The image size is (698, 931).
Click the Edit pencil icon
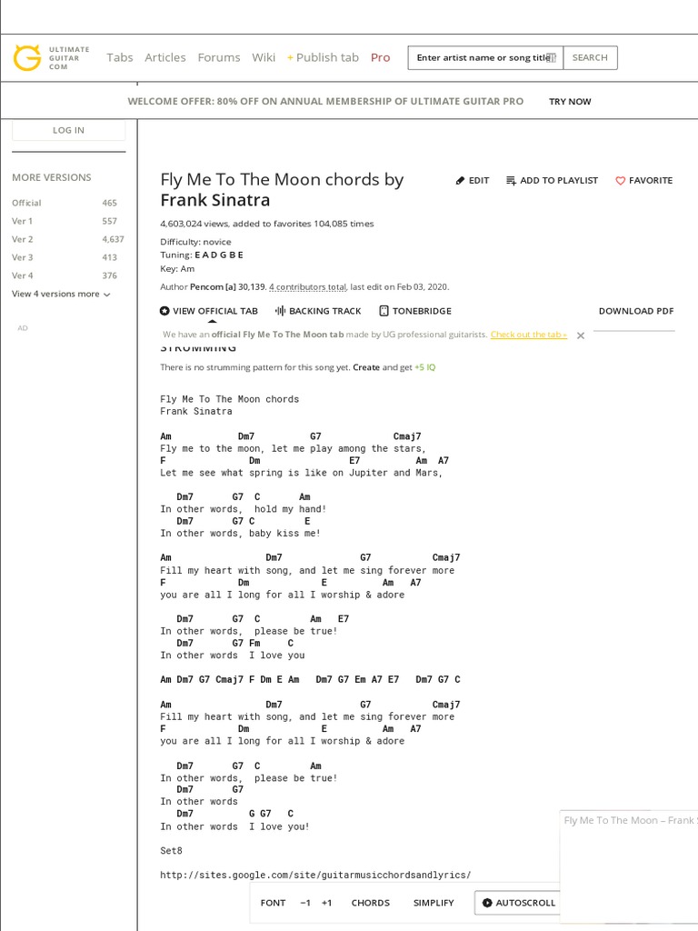[x=461, y=181]
